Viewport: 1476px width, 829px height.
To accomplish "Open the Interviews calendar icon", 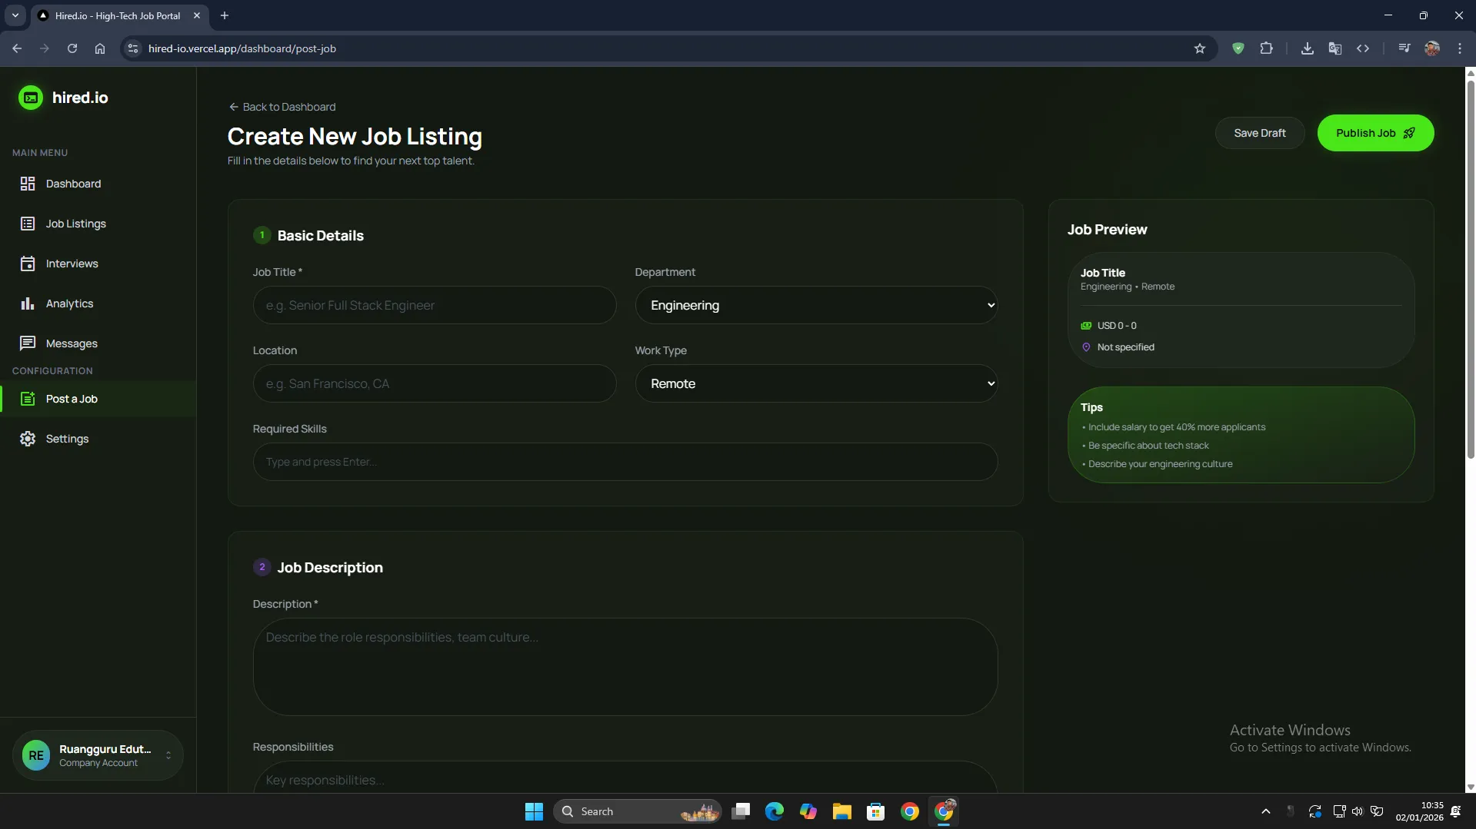I will 28,264.
